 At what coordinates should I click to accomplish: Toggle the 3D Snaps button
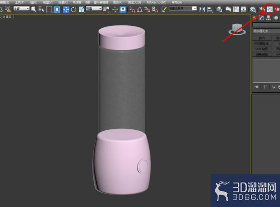[132, 9]
